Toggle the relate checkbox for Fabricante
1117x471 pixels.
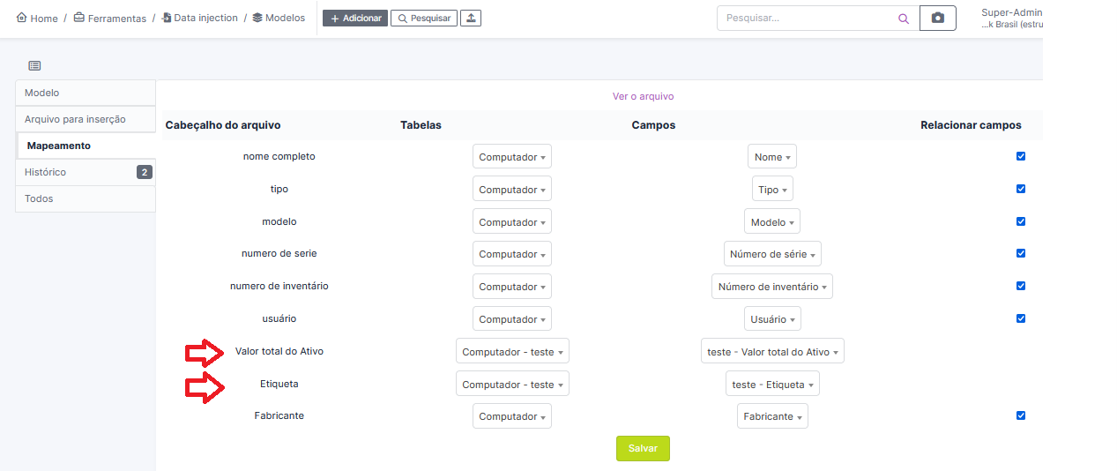click(1021, 415)
